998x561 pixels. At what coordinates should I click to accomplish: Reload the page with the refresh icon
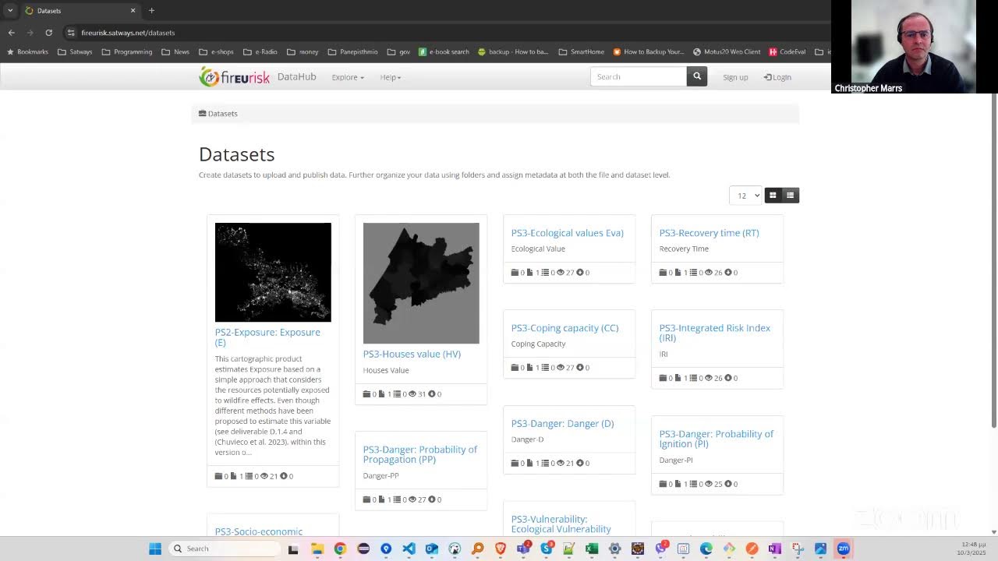[x=48, y=33]
